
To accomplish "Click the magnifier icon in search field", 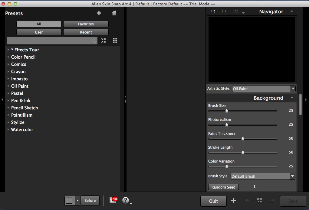I will (94, 41).
